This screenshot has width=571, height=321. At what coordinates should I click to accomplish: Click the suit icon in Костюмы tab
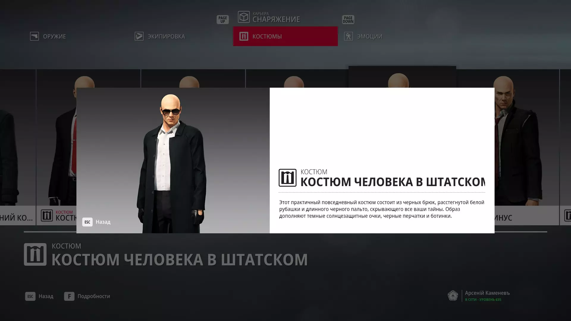pos(244,36)
